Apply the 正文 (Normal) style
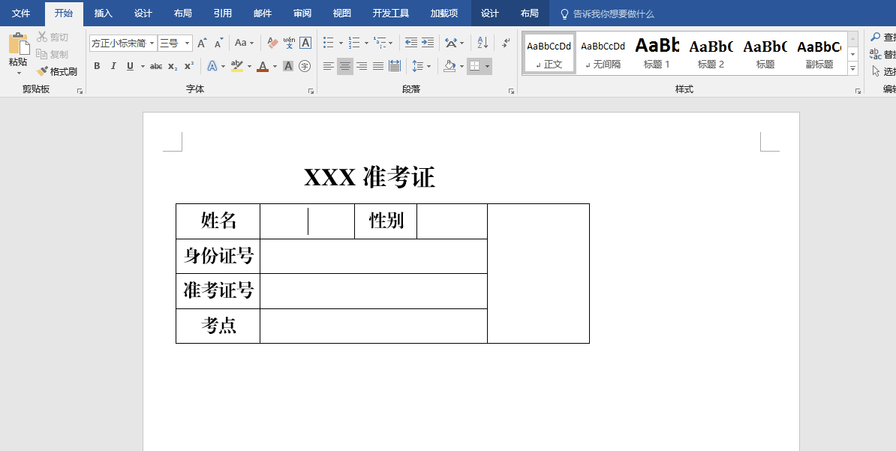 (x=549, y=53)
